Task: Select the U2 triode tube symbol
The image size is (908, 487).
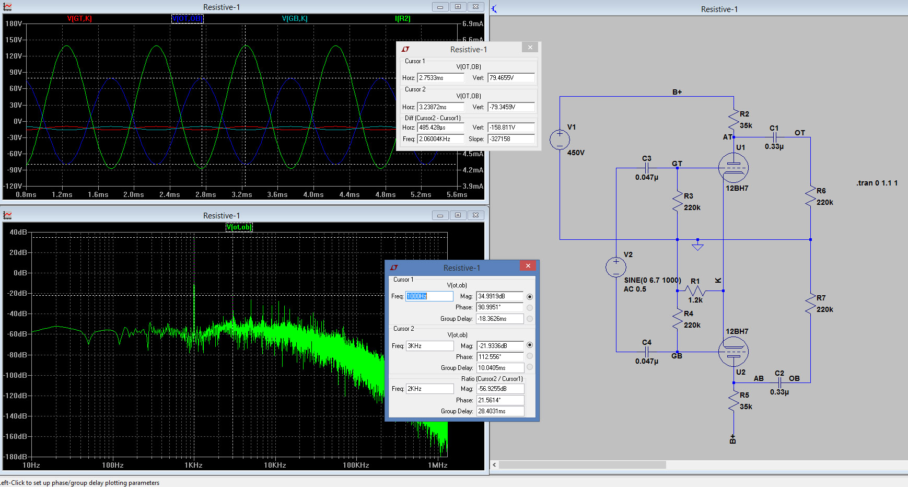Action: [734, 351]
